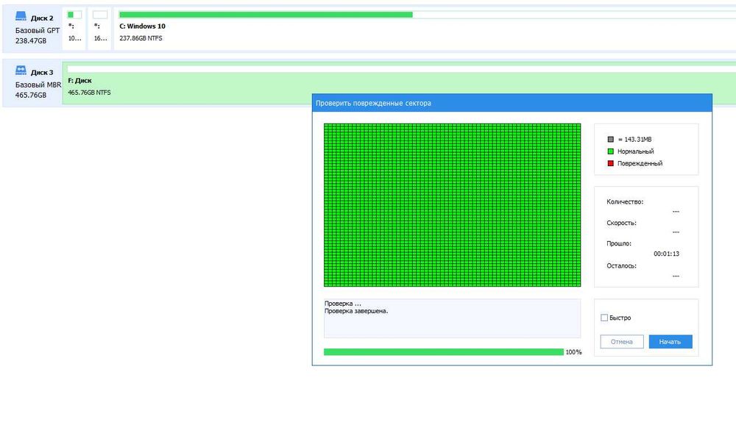Click the Диск 2 drive icon
736x433 pixels.
(x=21, y=16)
